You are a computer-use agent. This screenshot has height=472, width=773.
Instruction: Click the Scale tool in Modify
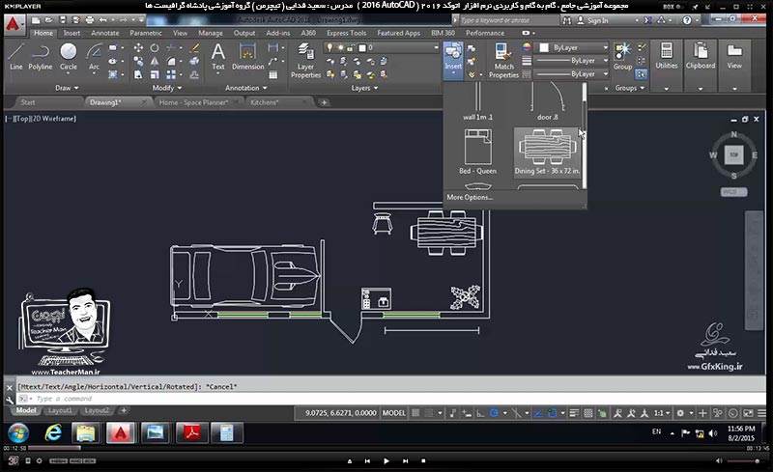point(155,75)
